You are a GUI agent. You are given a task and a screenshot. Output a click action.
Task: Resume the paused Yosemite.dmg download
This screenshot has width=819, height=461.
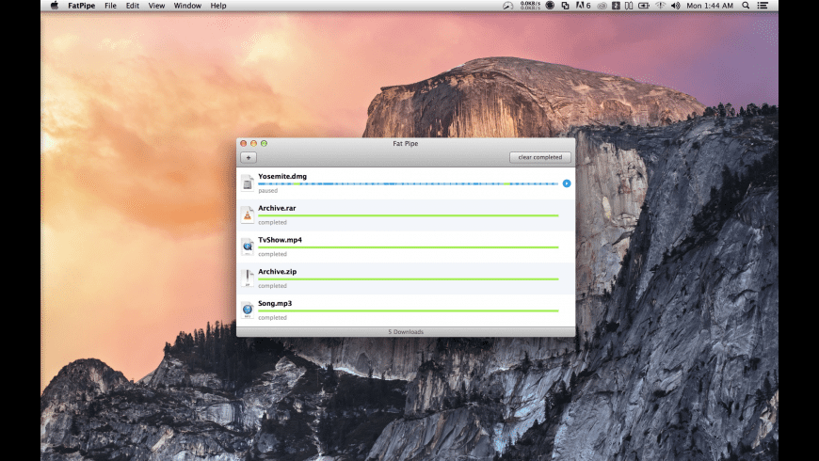(567, 183)
